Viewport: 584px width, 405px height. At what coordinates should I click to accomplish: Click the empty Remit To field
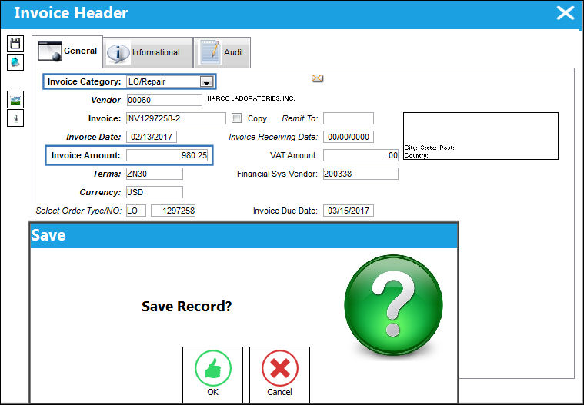pyautogui.click(x=349, y=118)
